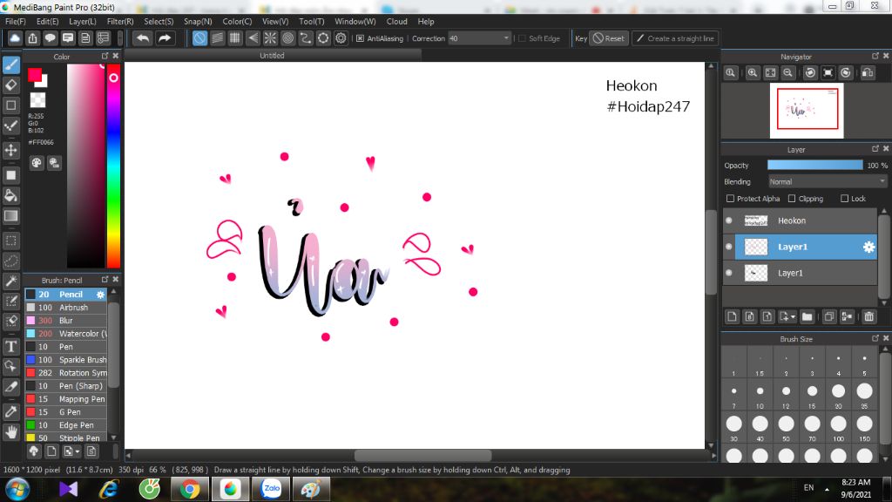892x502 pixels.
Task: Create a new layer with the page icon
Action: point(732,316)
